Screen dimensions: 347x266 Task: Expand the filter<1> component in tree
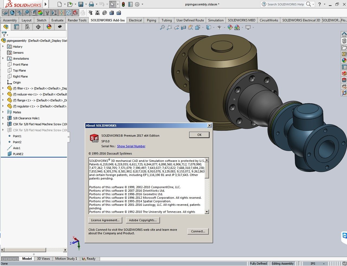coord(3,88)
